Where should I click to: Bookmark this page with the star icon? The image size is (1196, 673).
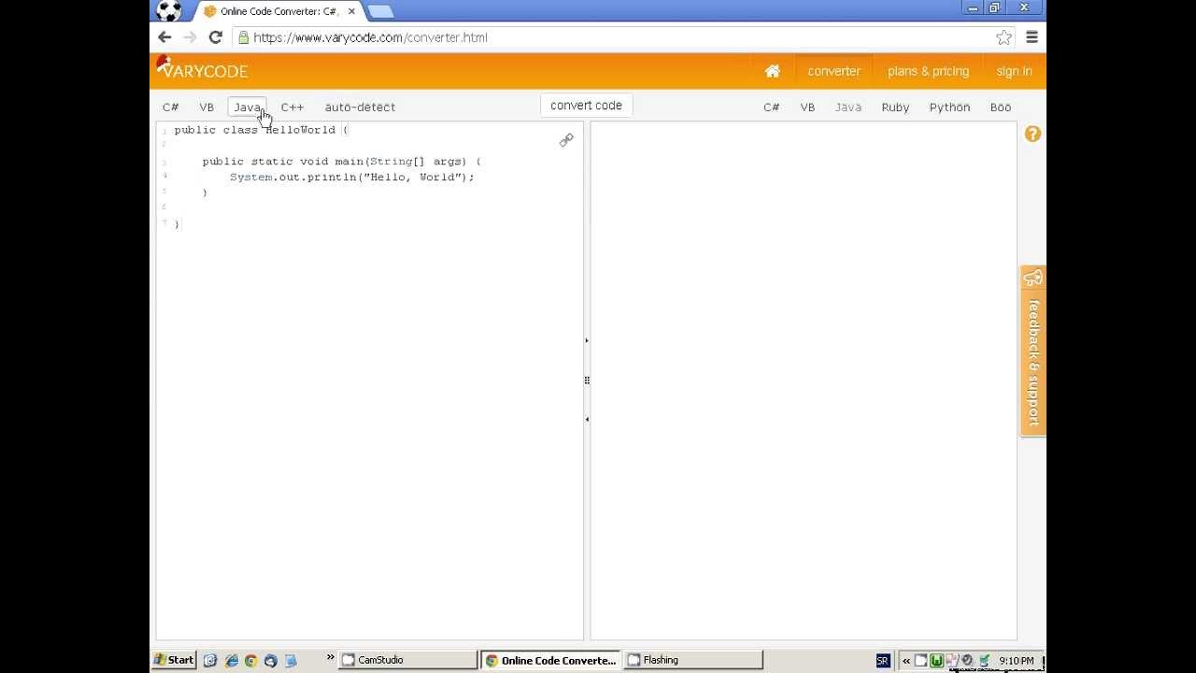click(1004, 37)
